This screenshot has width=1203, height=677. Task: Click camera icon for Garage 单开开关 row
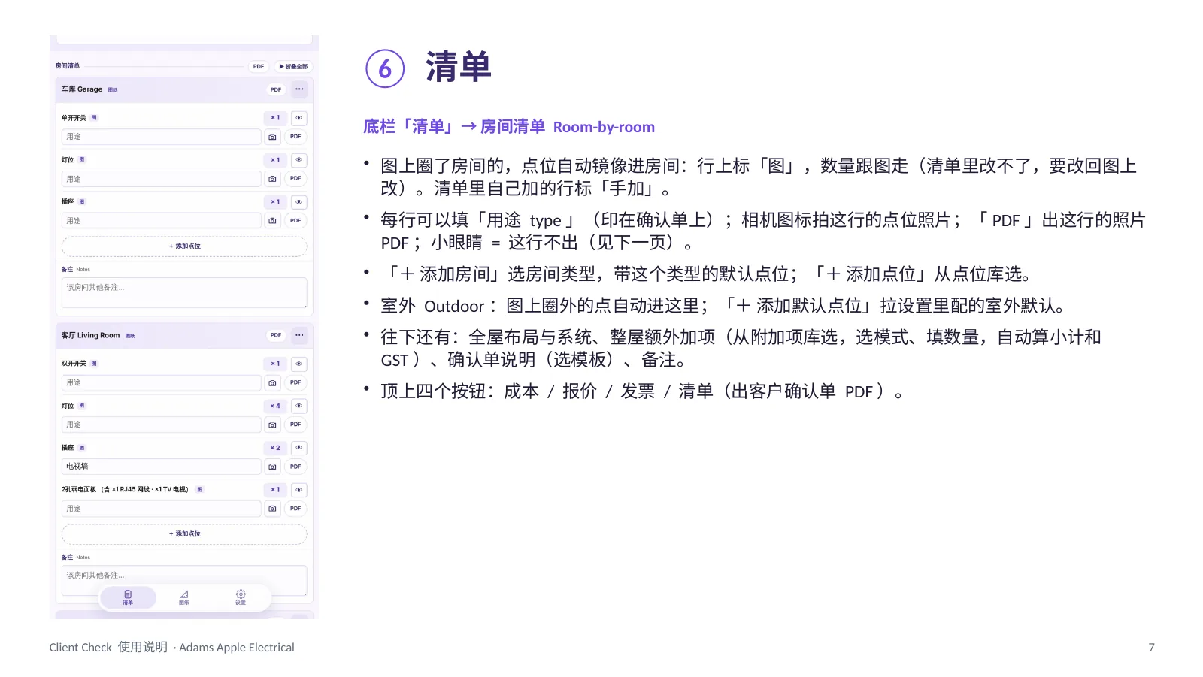pyautogui.click(x=272, y=137)
